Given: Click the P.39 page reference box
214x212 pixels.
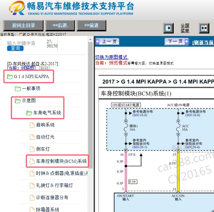Looking at the screenshot, I should click(x=133, y=182).
